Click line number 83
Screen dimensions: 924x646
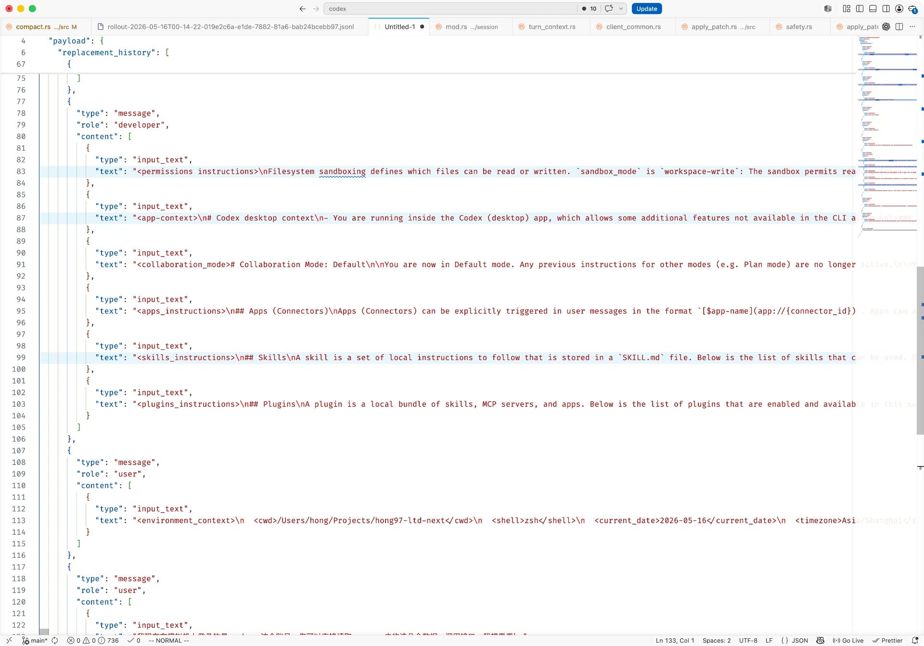[21, 171]
